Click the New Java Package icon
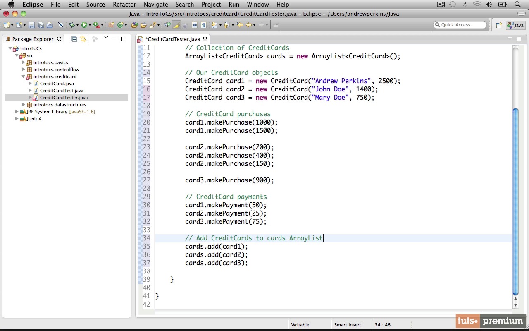The height and width of the screenshot is (331, 529). (x=111, y=25)
